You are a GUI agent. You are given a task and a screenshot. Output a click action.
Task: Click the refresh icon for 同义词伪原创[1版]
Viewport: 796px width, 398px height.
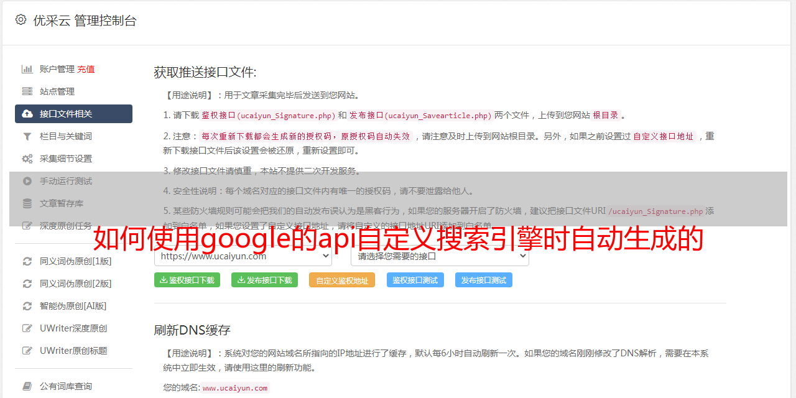click(27, 261)
